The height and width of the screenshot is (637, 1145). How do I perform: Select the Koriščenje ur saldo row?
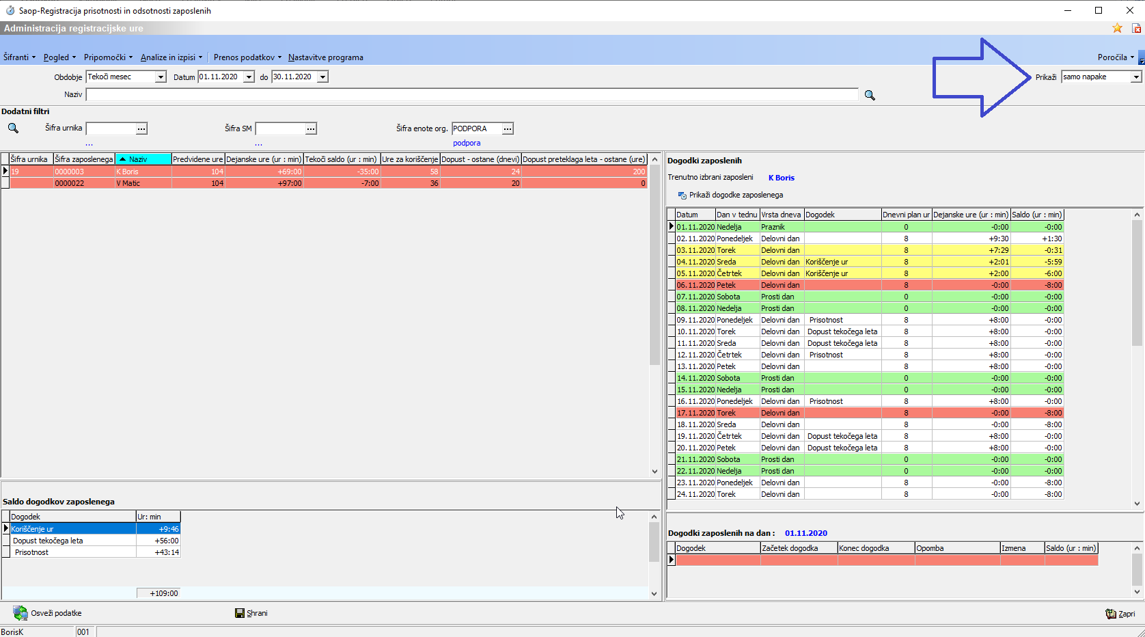click(95, 529)
